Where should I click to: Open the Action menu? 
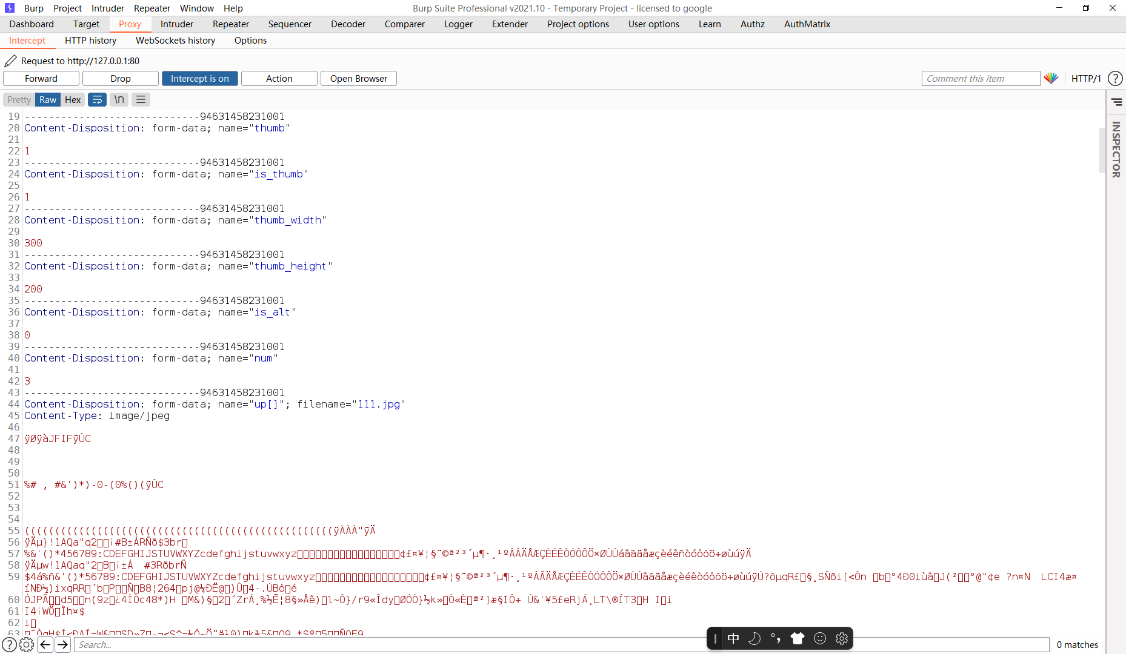point(278,78)
